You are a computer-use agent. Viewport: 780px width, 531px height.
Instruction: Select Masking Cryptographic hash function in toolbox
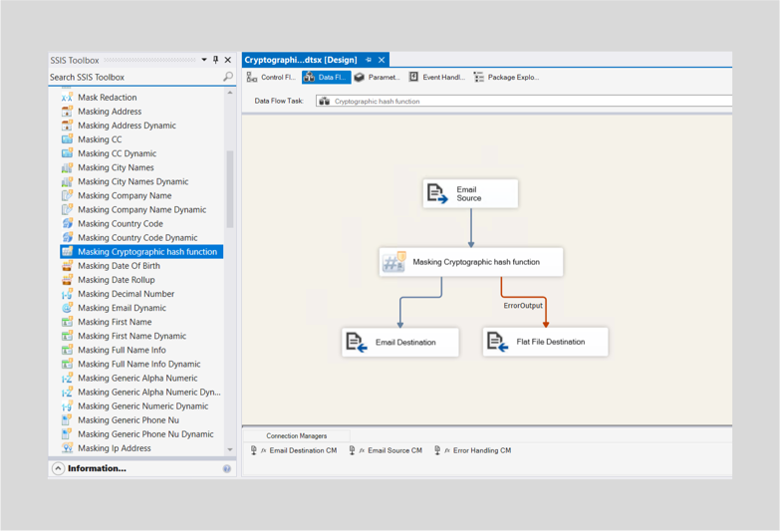146,252
